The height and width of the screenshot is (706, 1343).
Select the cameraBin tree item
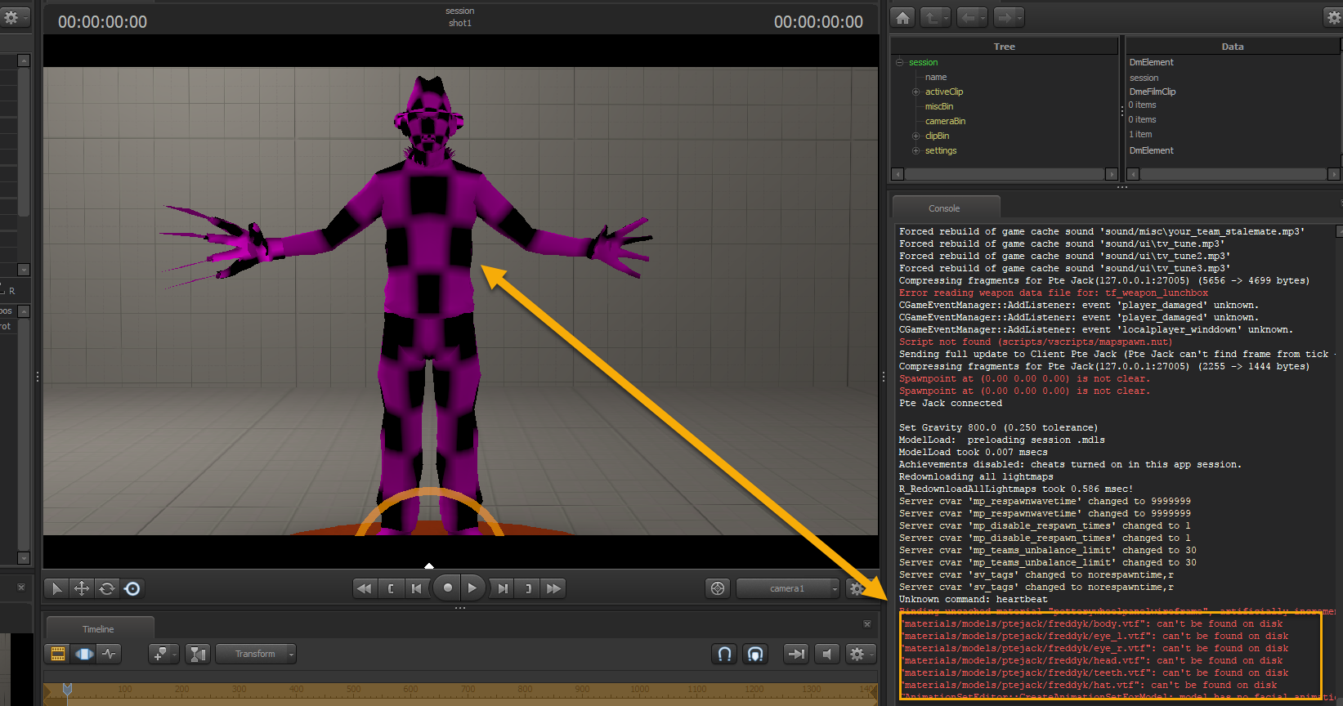945,121
